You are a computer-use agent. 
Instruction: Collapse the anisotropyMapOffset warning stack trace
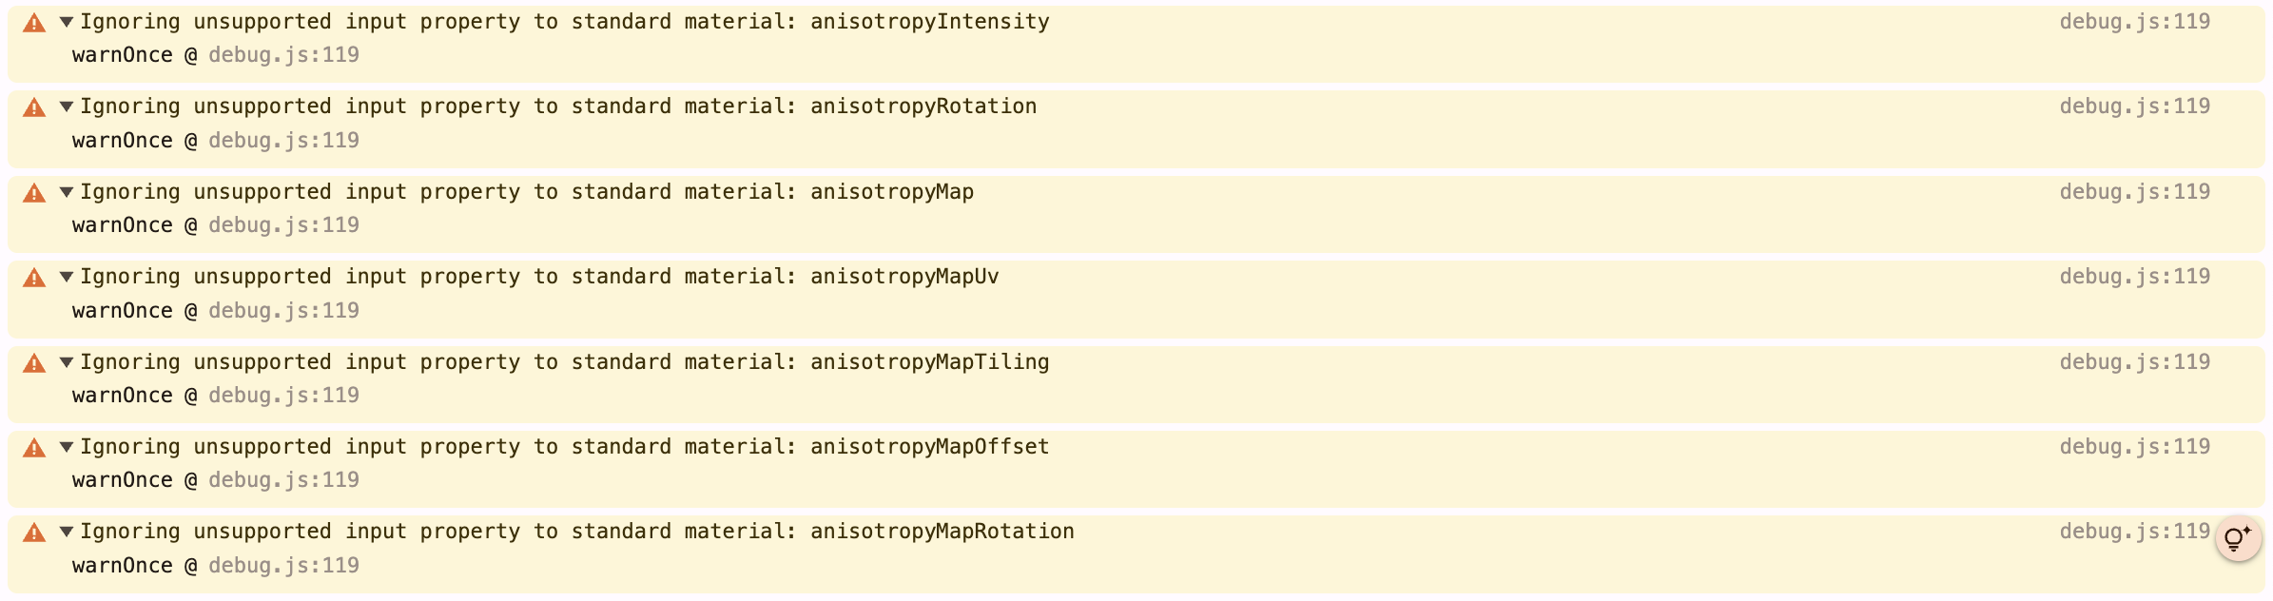67,447
